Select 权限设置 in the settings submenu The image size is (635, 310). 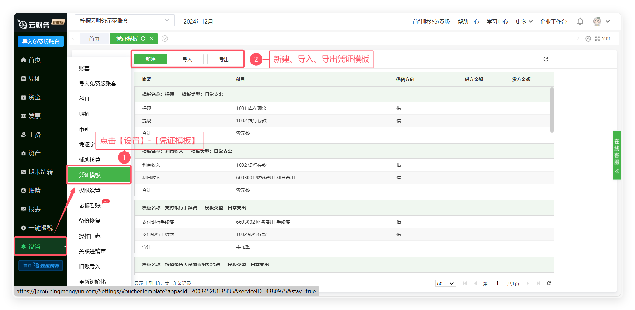[90, 190]
